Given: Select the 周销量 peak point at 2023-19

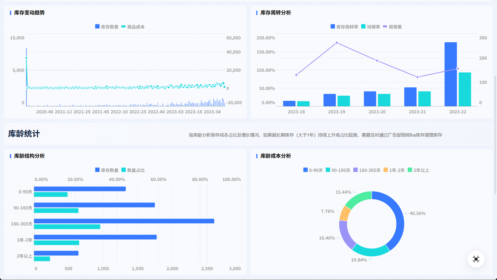Looking at the screenshot, I should click(337, 43).
